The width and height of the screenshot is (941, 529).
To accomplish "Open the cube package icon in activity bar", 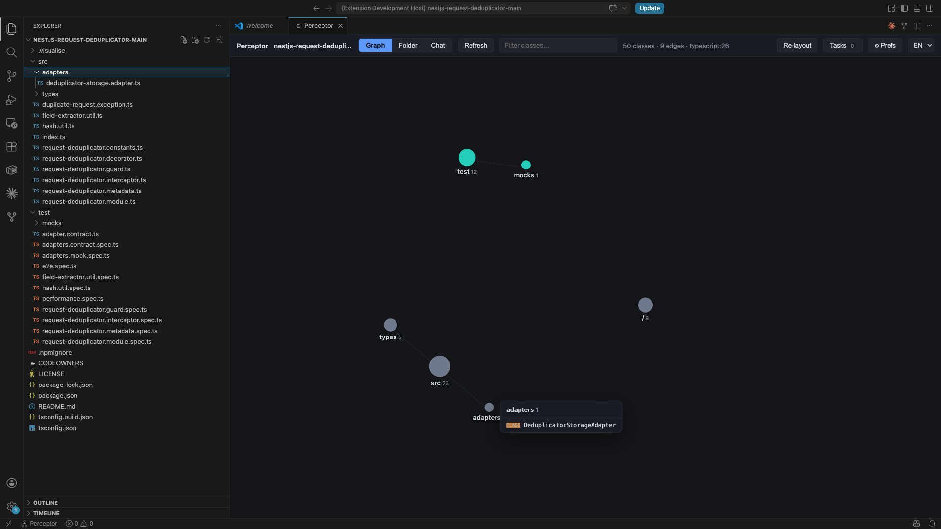I will [12, 170].
